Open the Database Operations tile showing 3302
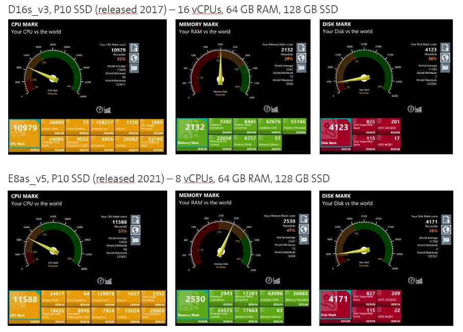Screen dimensions: 463x332 [220, 126]
